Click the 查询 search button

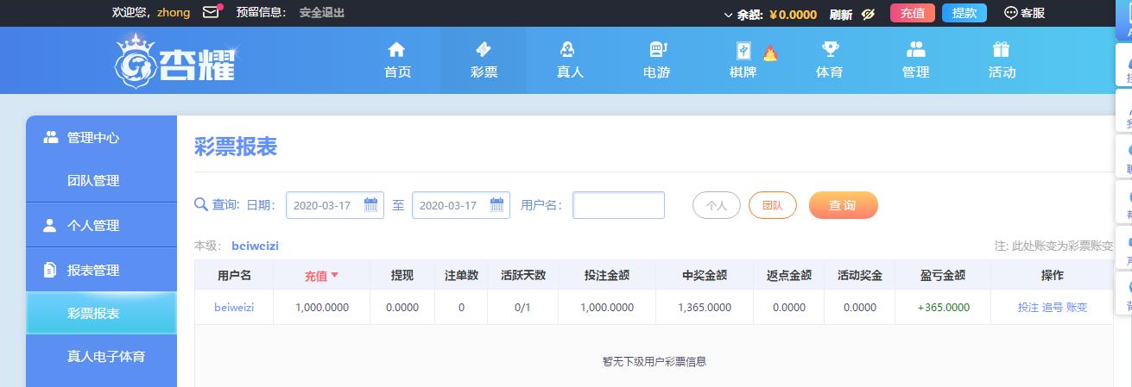click(x=843, y=205)
